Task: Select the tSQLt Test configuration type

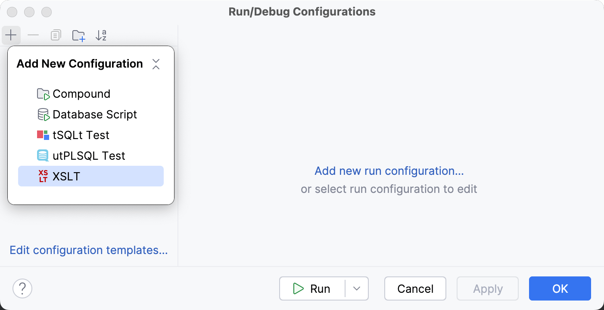Action: coord(81,135)
